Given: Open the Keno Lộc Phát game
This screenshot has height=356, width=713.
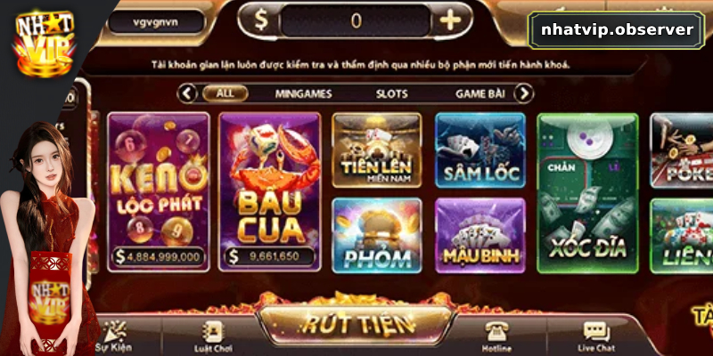Looking at the screenshot, I should [x=159, y=192].
